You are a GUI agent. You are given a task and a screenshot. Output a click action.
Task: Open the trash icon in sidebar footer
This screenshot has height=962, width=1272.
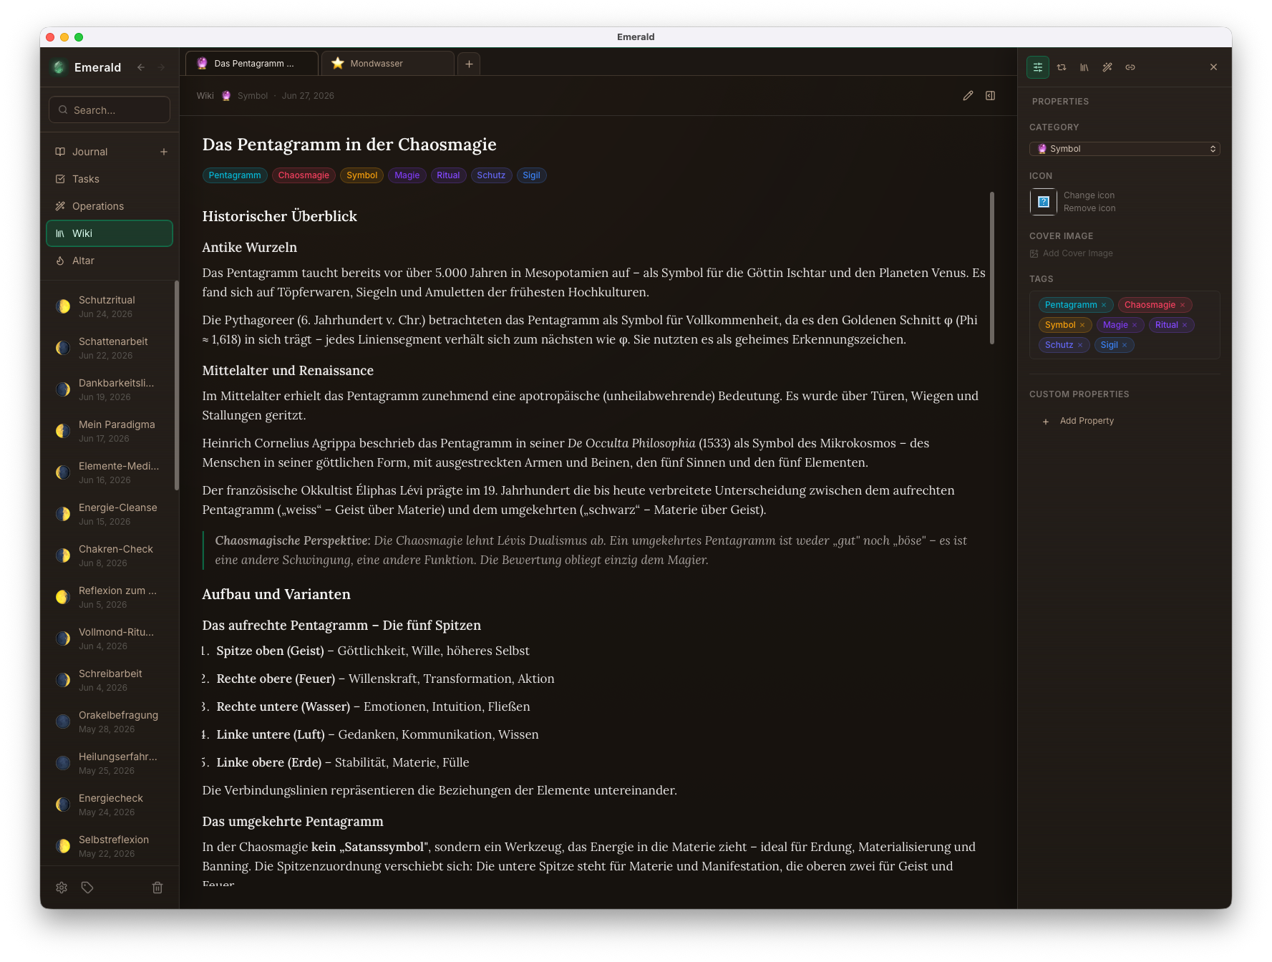(157, 888)
